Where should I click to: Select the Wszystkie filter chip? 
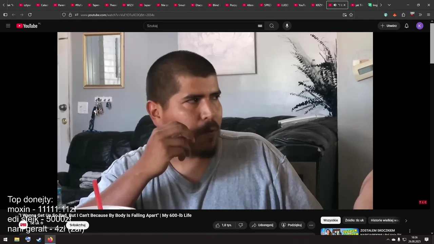(331, 220)
